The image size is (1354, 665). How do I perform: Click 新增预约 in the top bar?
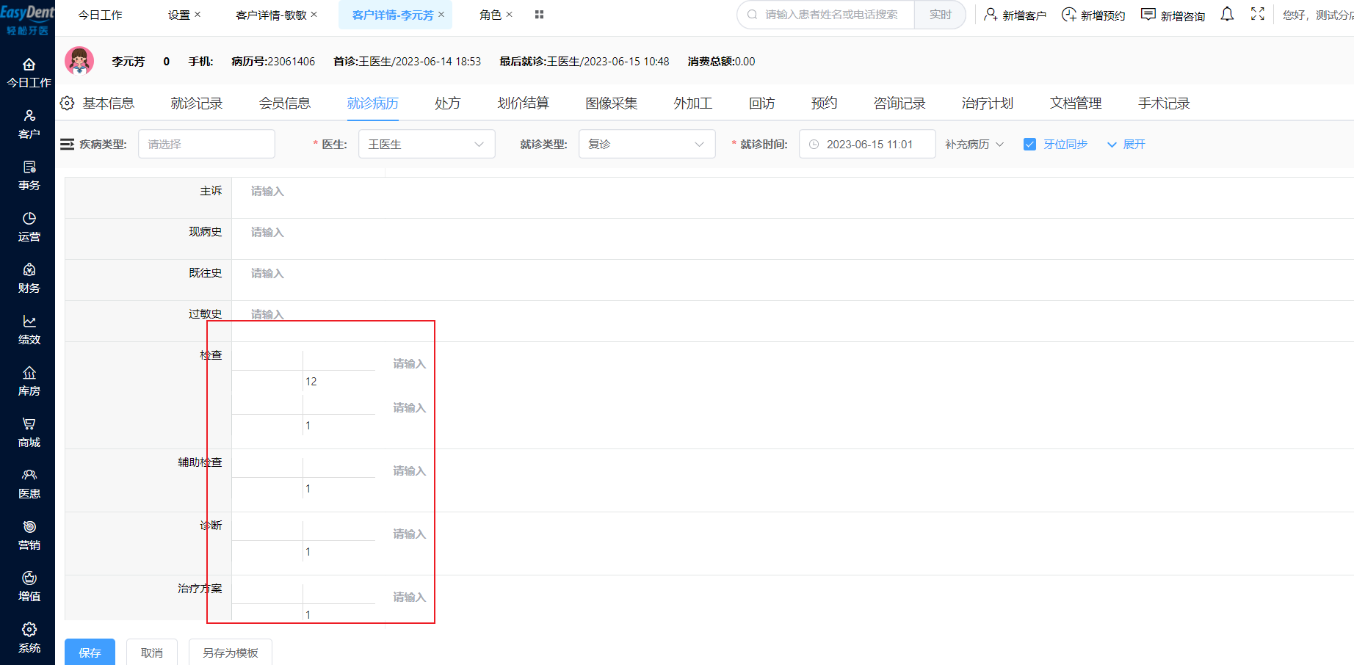click(1093, 15)
